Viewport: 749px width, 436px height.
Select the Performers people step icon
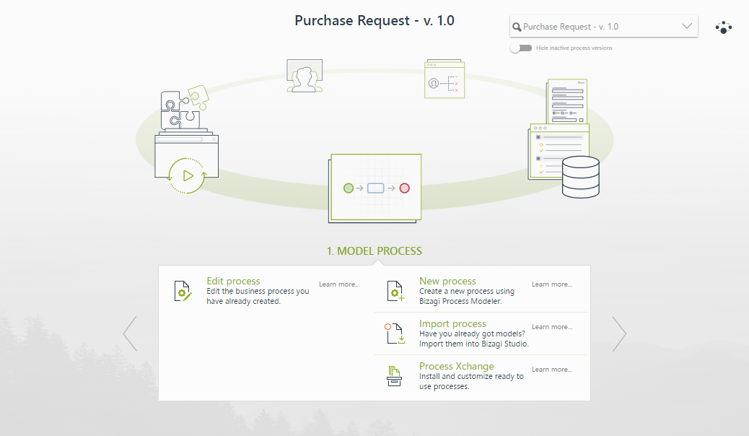tap(305, 76)
